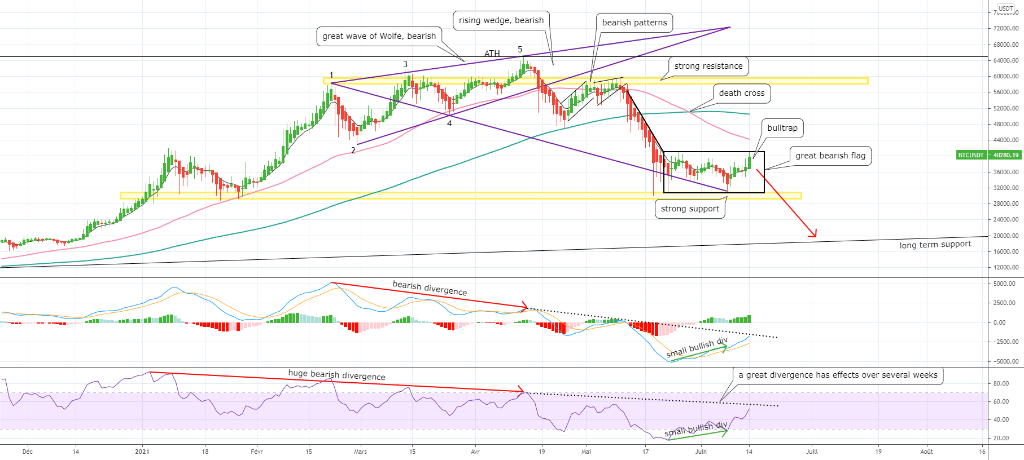
Task: Click the 20000.00 price axis value
Action: click(x=1006, y=236)
